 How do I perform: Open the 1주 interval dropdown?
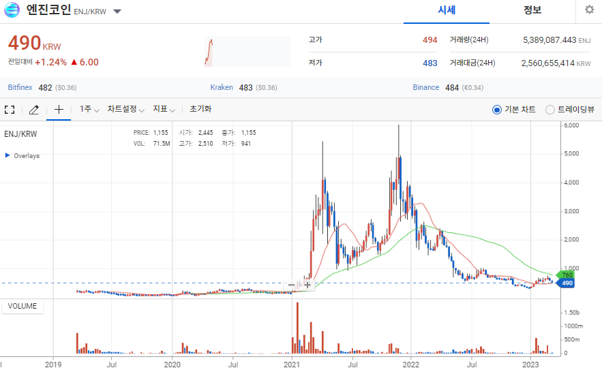tap(89, 109)
